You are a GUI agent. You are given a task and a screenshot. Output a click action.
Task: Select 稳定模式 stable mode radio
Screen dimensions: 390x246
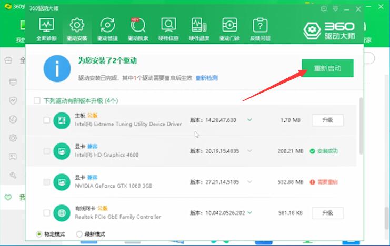[x=39, y=234]
